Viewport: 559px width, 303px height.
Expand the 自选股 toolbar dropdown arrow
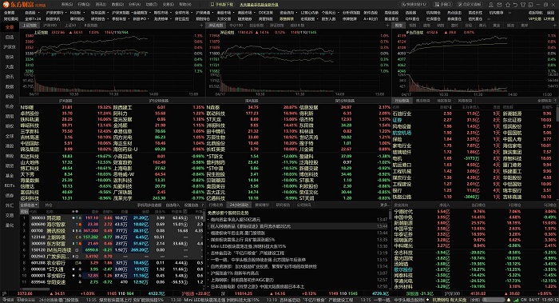39,13
